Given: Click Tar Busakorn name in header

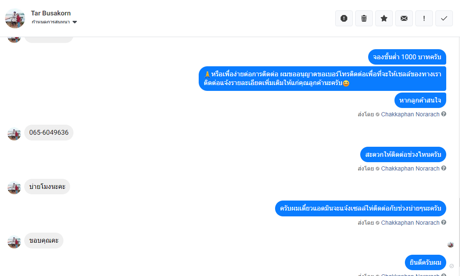Looking at the screenshot, I should (51, 13).
